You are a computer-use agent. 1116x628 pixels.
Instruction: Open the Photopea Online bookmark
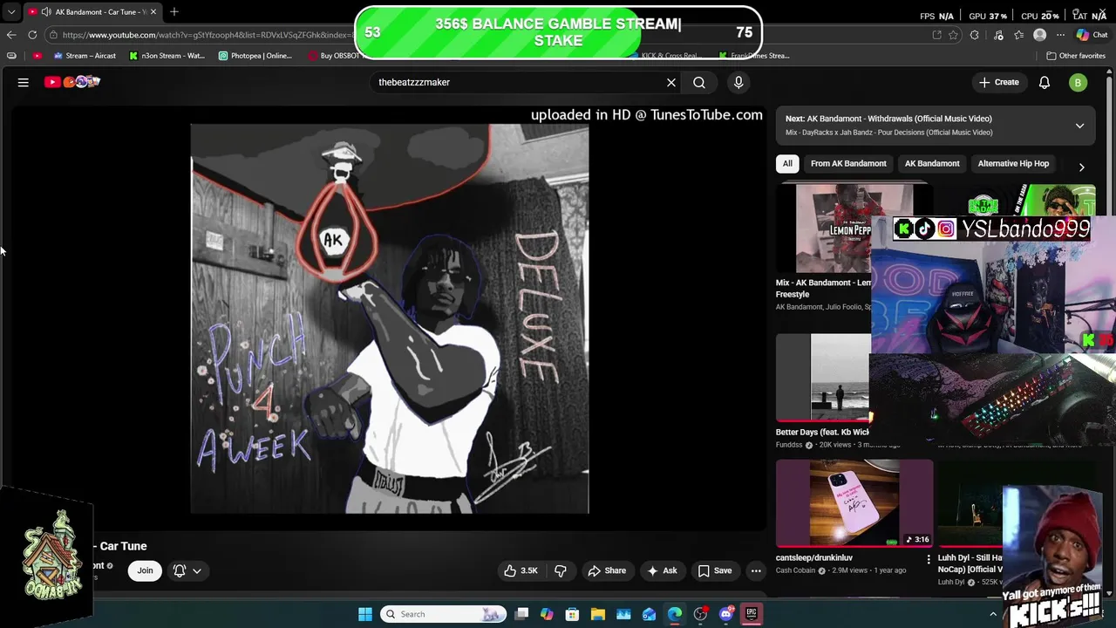coord(255,56)
